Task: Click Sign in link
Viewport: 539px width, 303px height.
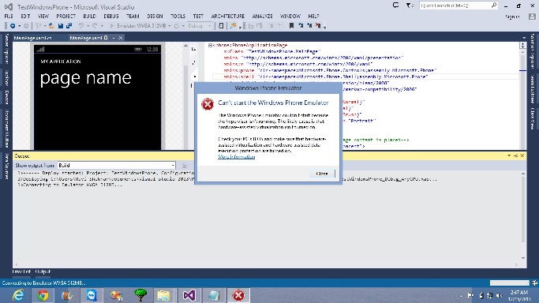Action: 512,17
